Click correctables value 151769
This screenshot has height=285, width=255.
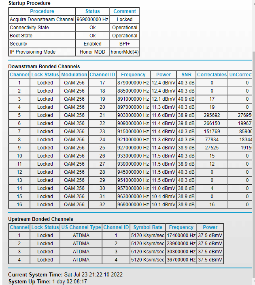click(x=212, y=132)
